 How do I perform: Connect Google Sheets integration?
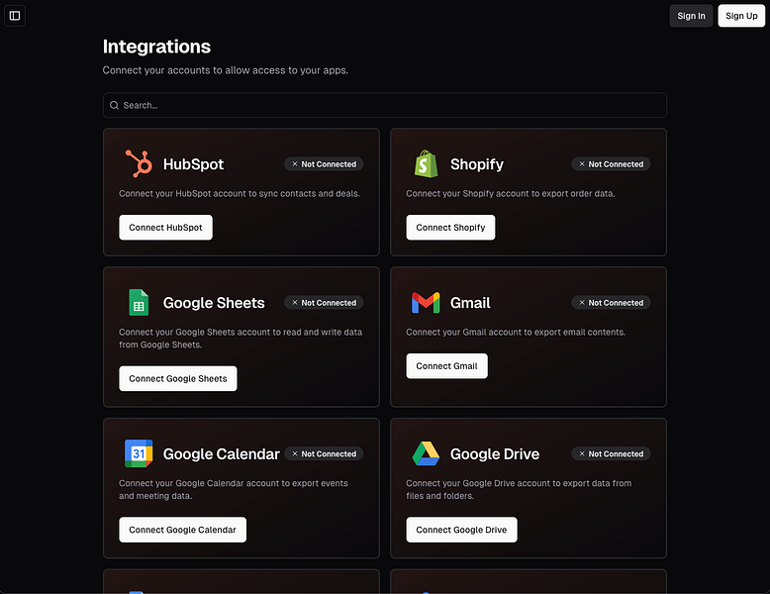click(x=178, y=379)
